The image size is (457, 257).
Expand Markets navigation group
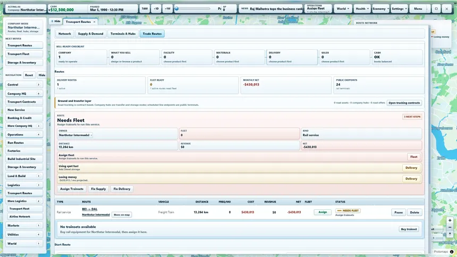coord(24,226)
